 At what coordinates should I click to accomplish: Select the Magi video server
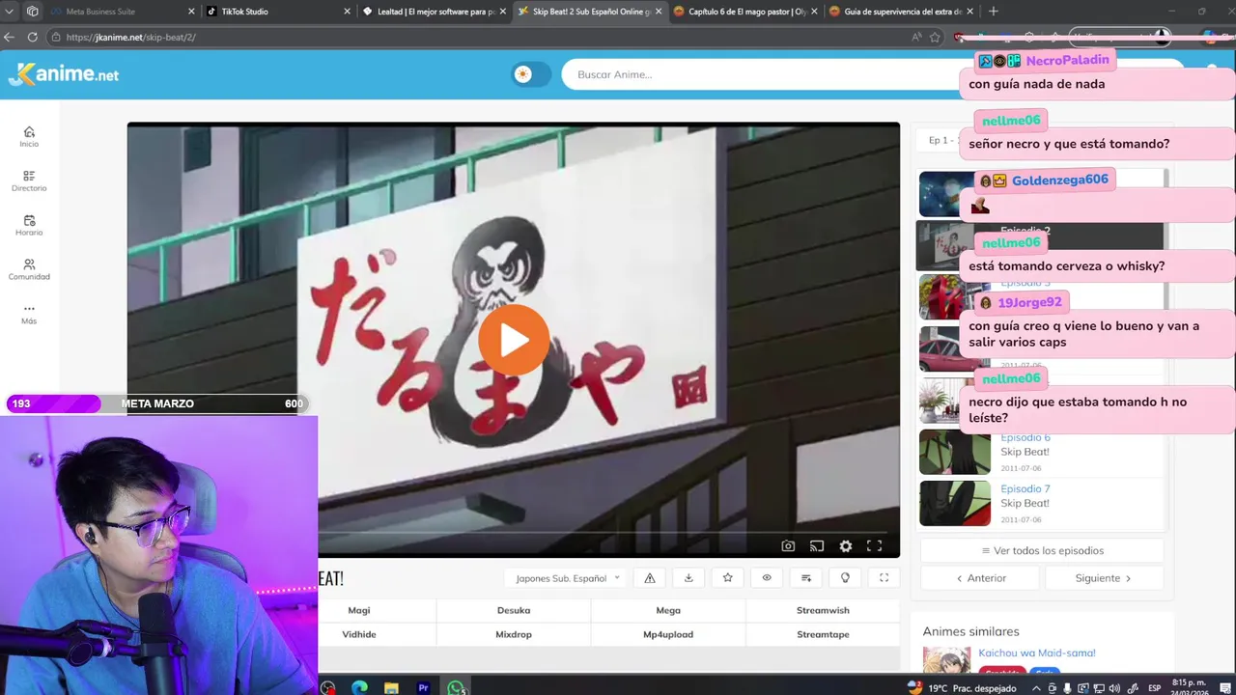pos(359,610)
